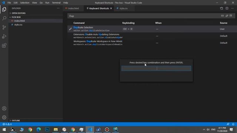This screenshot has height=133, width=237.
Task: Open Windows action center notifications
Action: [x=231, y=130]
